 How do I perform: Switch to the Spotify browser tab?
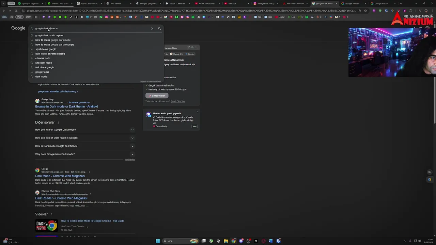pos(30,3)
